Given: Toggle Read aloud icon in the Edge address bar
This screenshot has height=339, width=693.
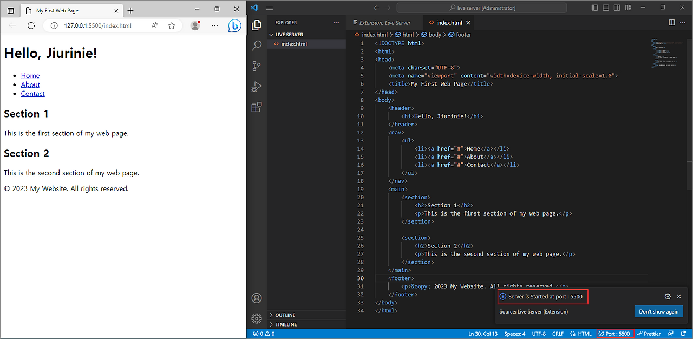Looking at the screenshot, I should tap(155, 25).
